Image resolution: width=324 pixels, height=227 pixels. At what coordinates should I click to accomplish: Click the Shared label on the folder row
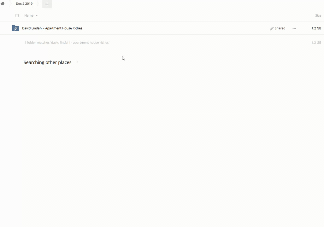click(x=280, y=28)
